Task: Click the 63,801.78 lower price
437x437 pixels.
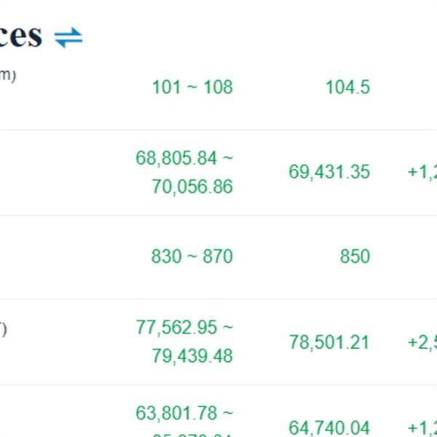Action: pos(177,414)
